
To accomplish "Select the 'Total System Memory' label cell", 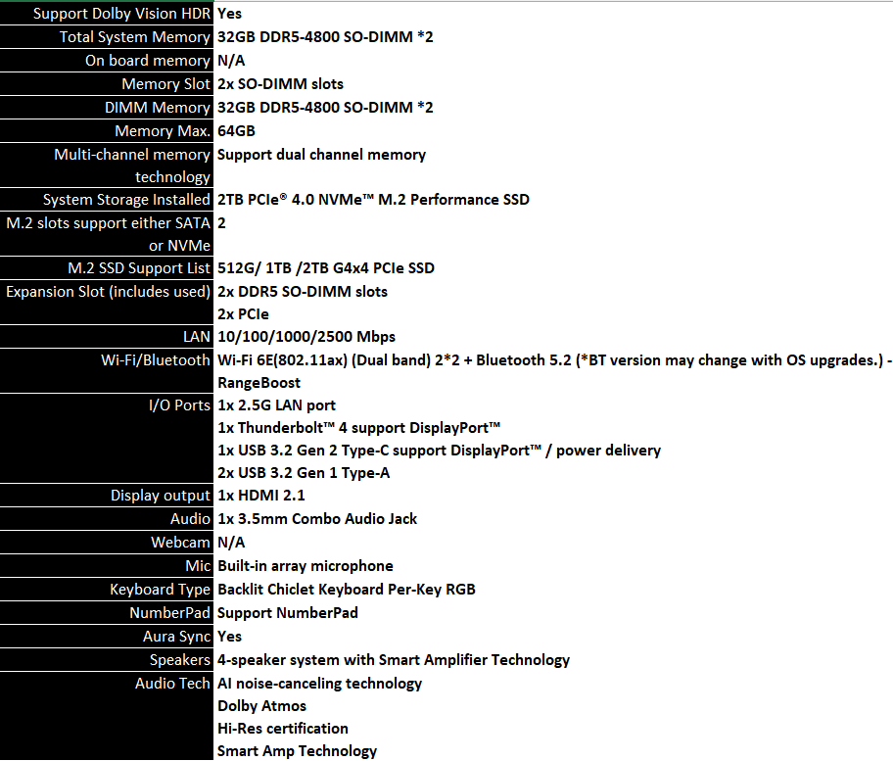I will [134, 37].
